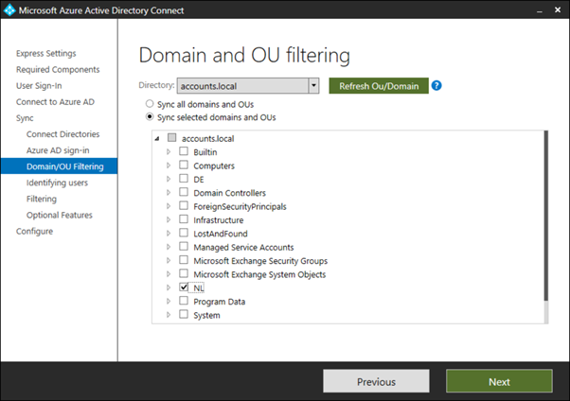Select Sync all domains and OUs

[x=148, y=103]
